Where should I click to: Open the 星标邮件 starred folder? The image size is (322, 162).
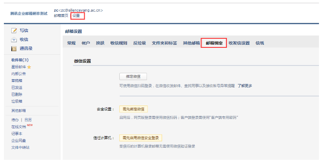19,67
